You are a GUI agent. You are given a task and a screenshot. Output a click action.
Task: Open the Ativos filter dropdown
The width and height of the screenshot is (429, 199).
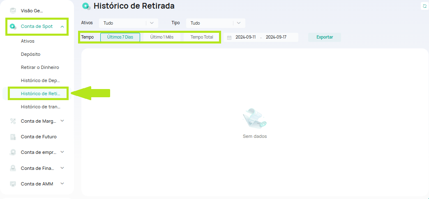pos(129,23)
